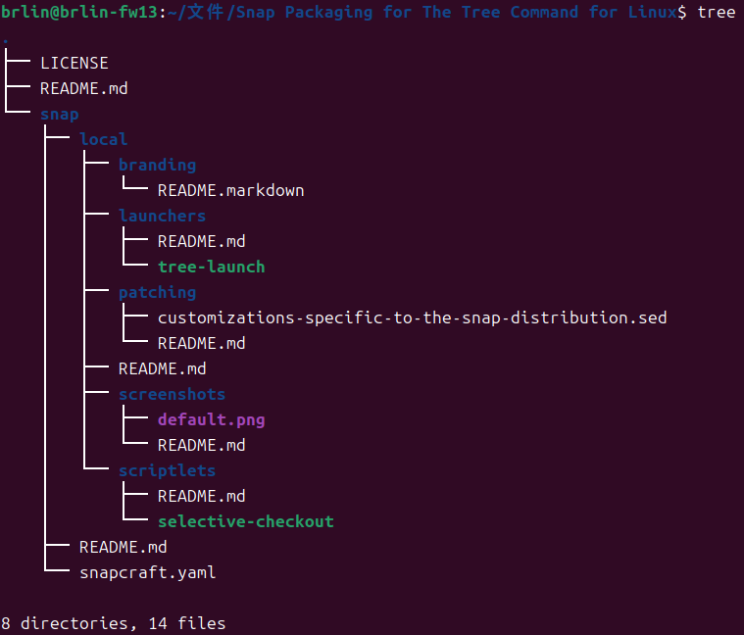Click the snap directory name

(x=59, y=114)
